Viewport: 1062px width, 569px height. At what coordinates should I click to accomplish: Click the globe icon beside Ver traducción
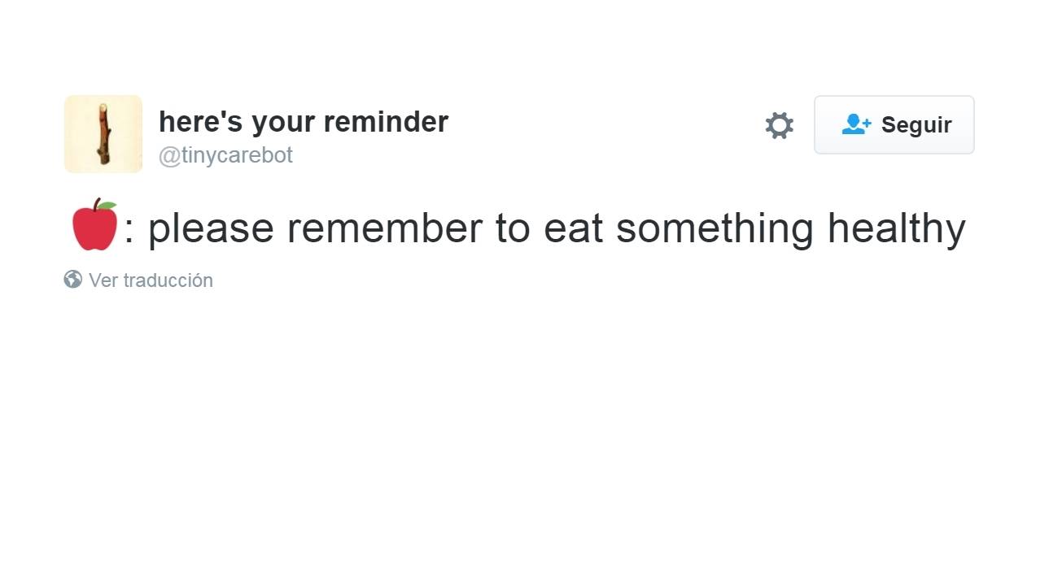point(73,280)
